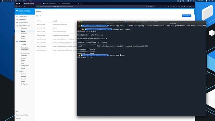This screenshot has width=215, height=121.
Task: Open the browser hamburger menu
Action: (x=193, y=6)
